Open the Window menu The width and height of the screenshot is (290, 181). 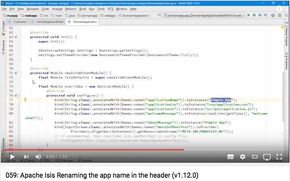click(121, 9)
